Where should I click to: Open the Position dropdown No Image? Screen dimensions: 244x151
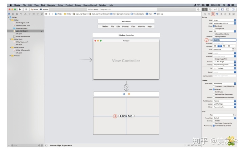pyautogui.click(x=225, y=62)
